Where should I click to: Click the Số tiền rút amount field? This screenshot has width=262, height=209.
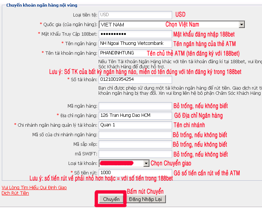pyautogui.click(x=135, y=173)
